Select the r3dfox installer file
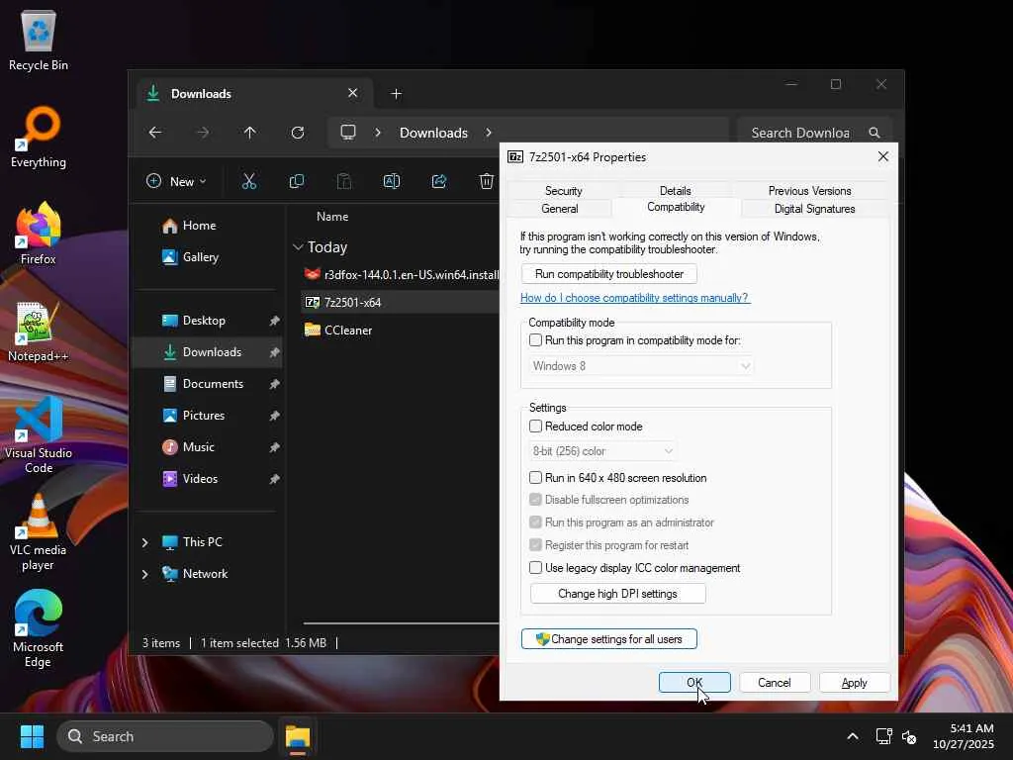The width and height of the screenshot is (1013, 760). pos(402,275)
